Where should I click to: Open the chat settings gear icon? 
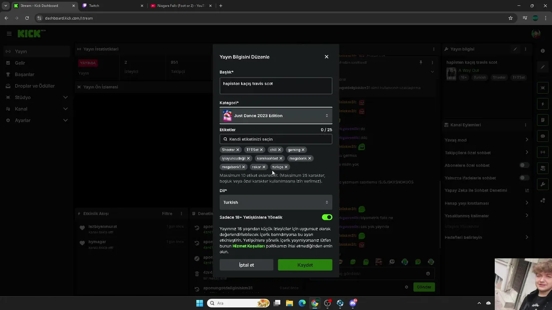click(x=406, y=287)
